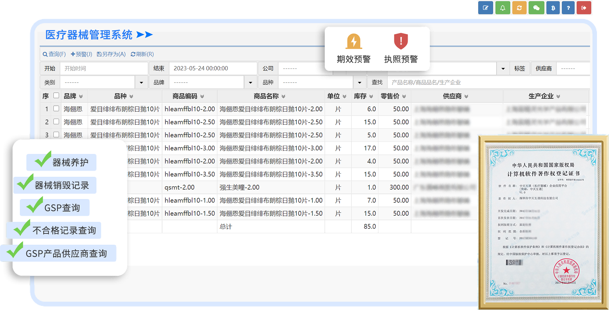Click the blue bitcoin currency icon

(x=553, y=8)
